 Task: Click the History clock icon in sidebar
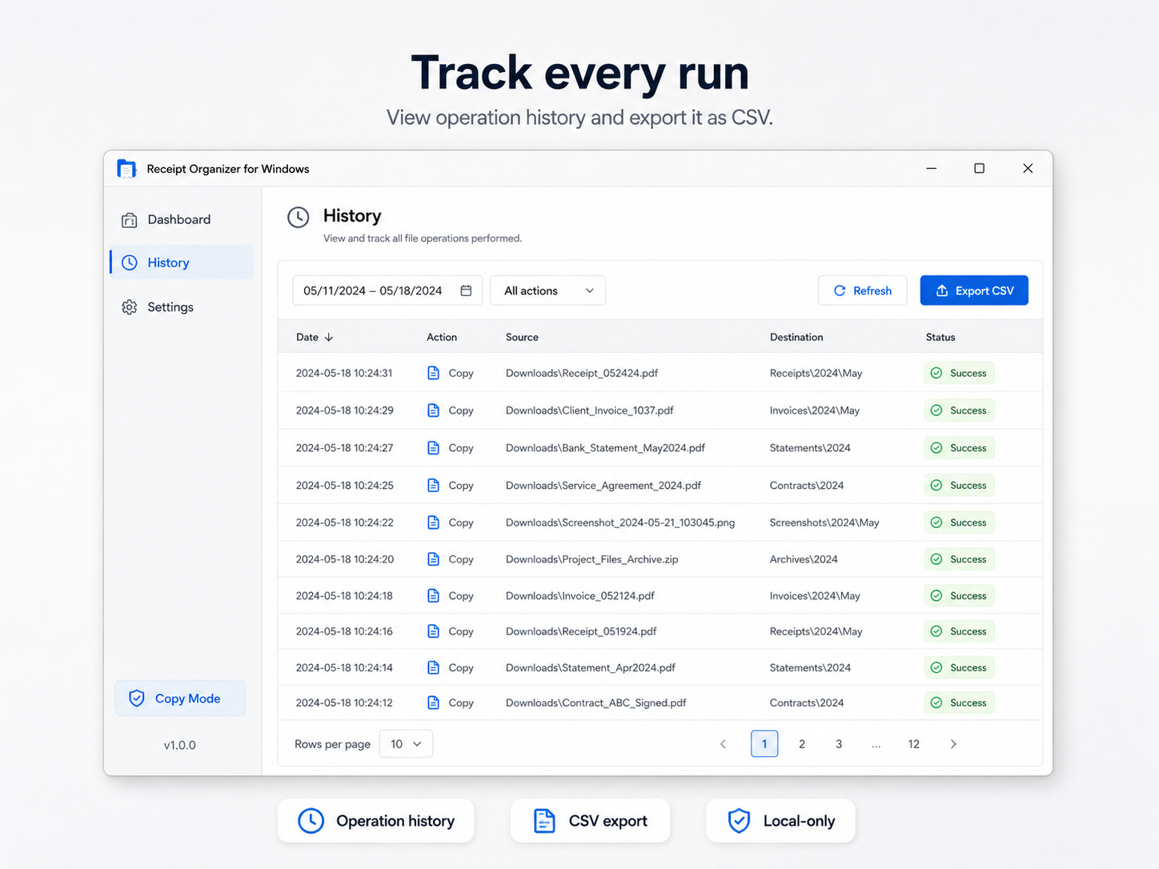(x=129, y=262)
